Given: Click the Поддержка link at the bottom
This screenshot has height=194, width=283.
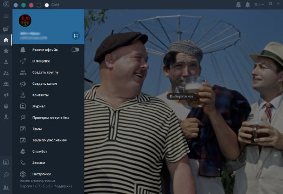Looking at the screenshot, I should coord(63,186).
